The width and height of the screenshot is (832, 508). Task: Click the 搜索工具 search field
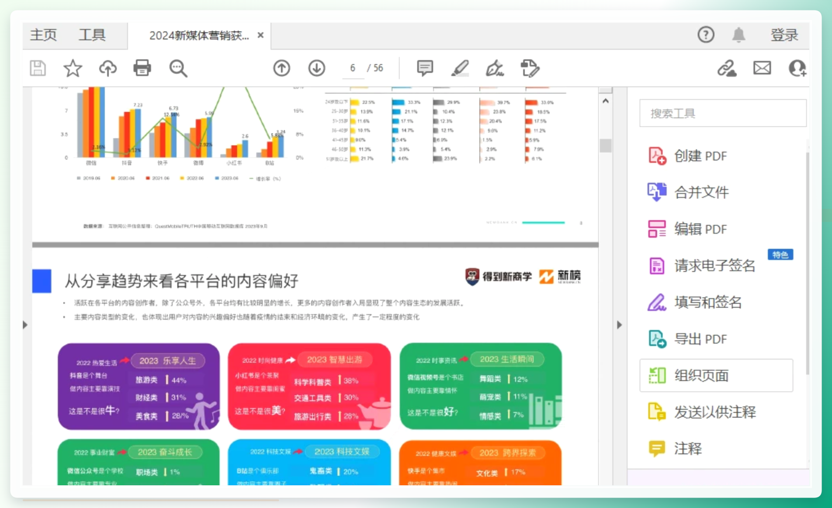tap(723, 113)
